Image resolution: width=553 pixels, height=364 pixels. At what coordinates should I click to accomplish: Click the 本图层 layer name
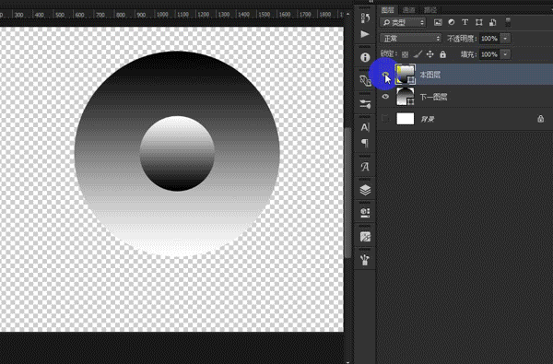(430, 75)
